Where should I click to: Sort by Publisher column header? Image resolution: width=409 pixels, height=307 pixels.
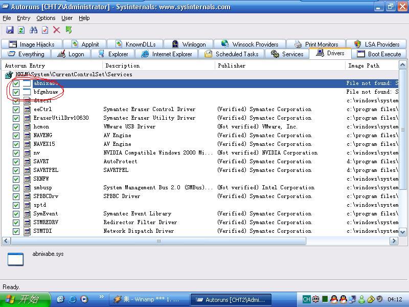pos(280,65)
